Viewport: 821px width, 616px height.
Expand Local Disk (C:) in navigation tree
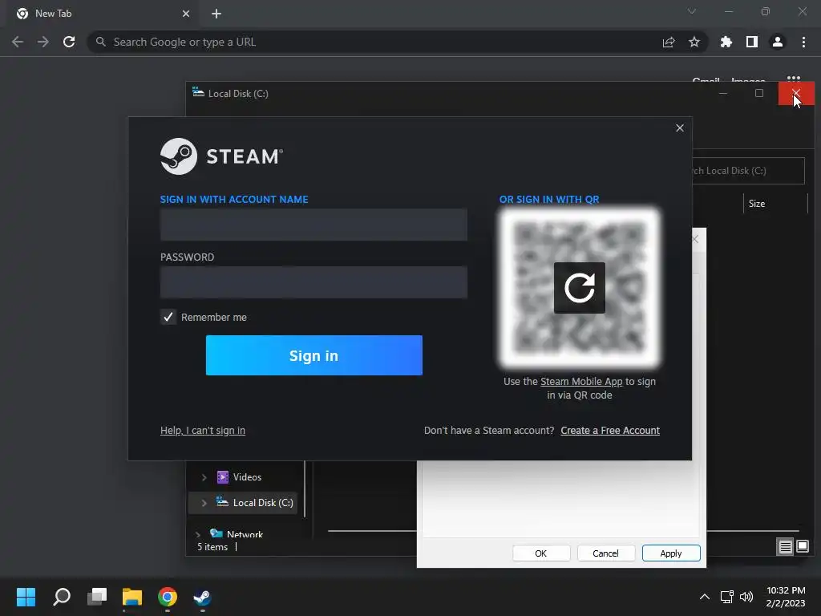point(204,503)
